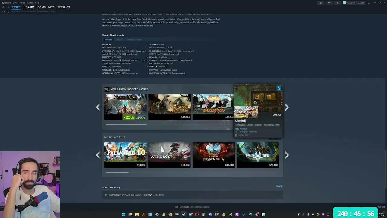This screenshot has width=387, height=218.
Task: Open the Whiskerwood game capsule
Action: [213, 107]
